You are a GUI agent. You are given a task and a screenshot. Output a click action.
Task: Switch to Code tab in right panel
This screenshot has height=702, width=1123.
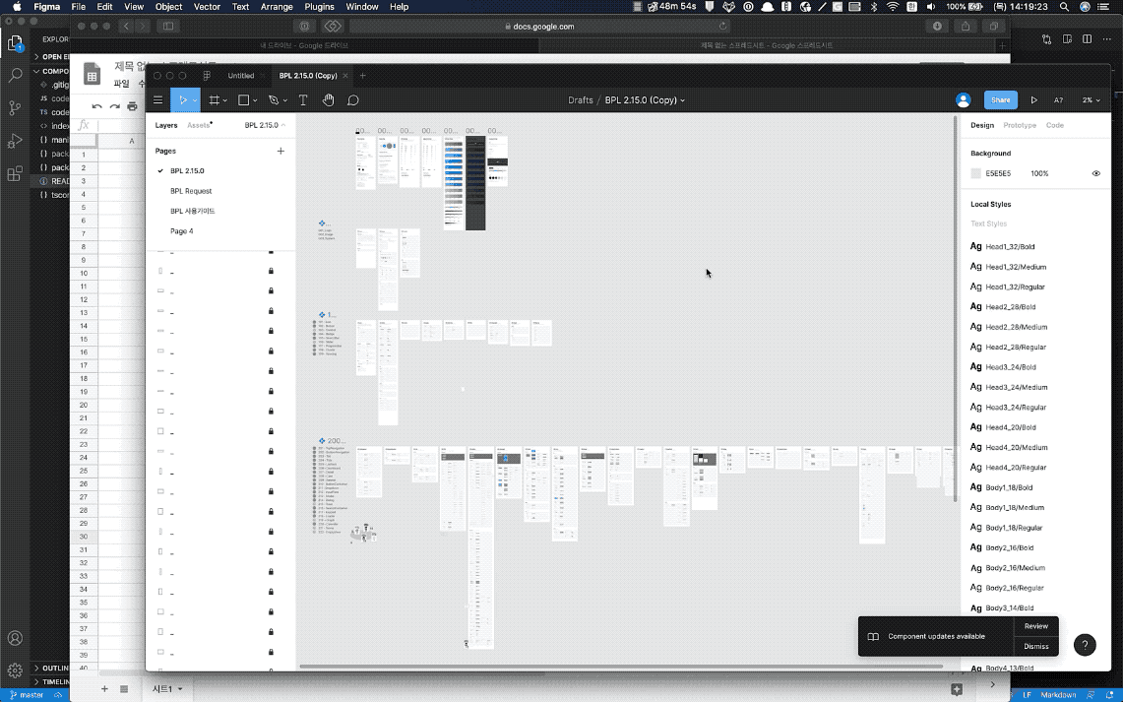[x=1054, y=125]
